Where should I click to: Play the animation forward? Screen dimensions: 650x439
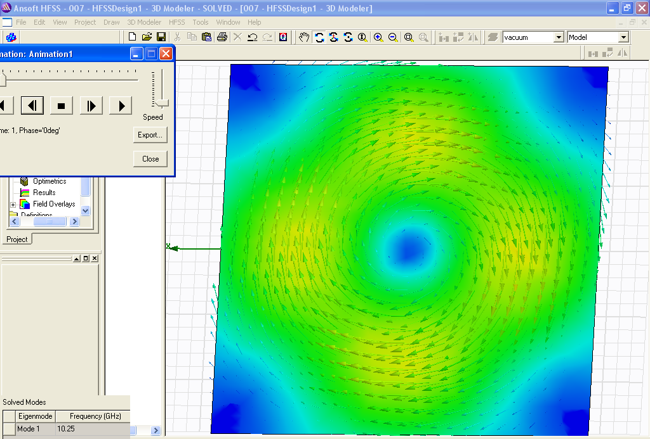(x=121, y=106)
